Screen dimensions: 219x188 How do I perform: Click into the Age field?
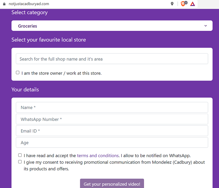pyautogui.click(x=112, y=143)
